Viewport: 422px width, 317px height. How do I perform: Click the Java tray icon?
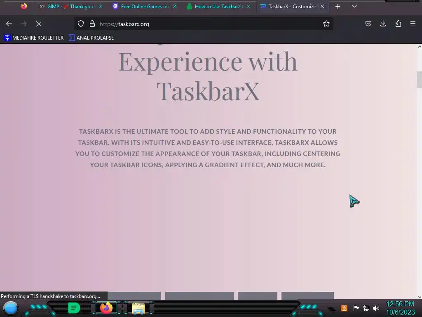(x=344, y=308)
